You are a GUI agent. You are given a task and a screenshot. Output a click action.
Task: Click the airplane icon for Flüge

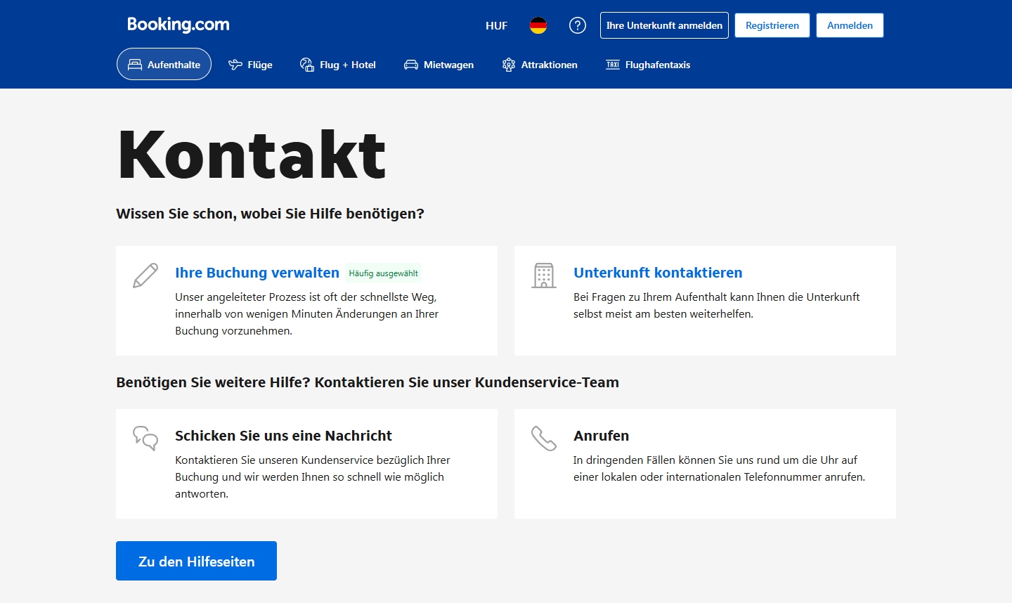(235, 65)
